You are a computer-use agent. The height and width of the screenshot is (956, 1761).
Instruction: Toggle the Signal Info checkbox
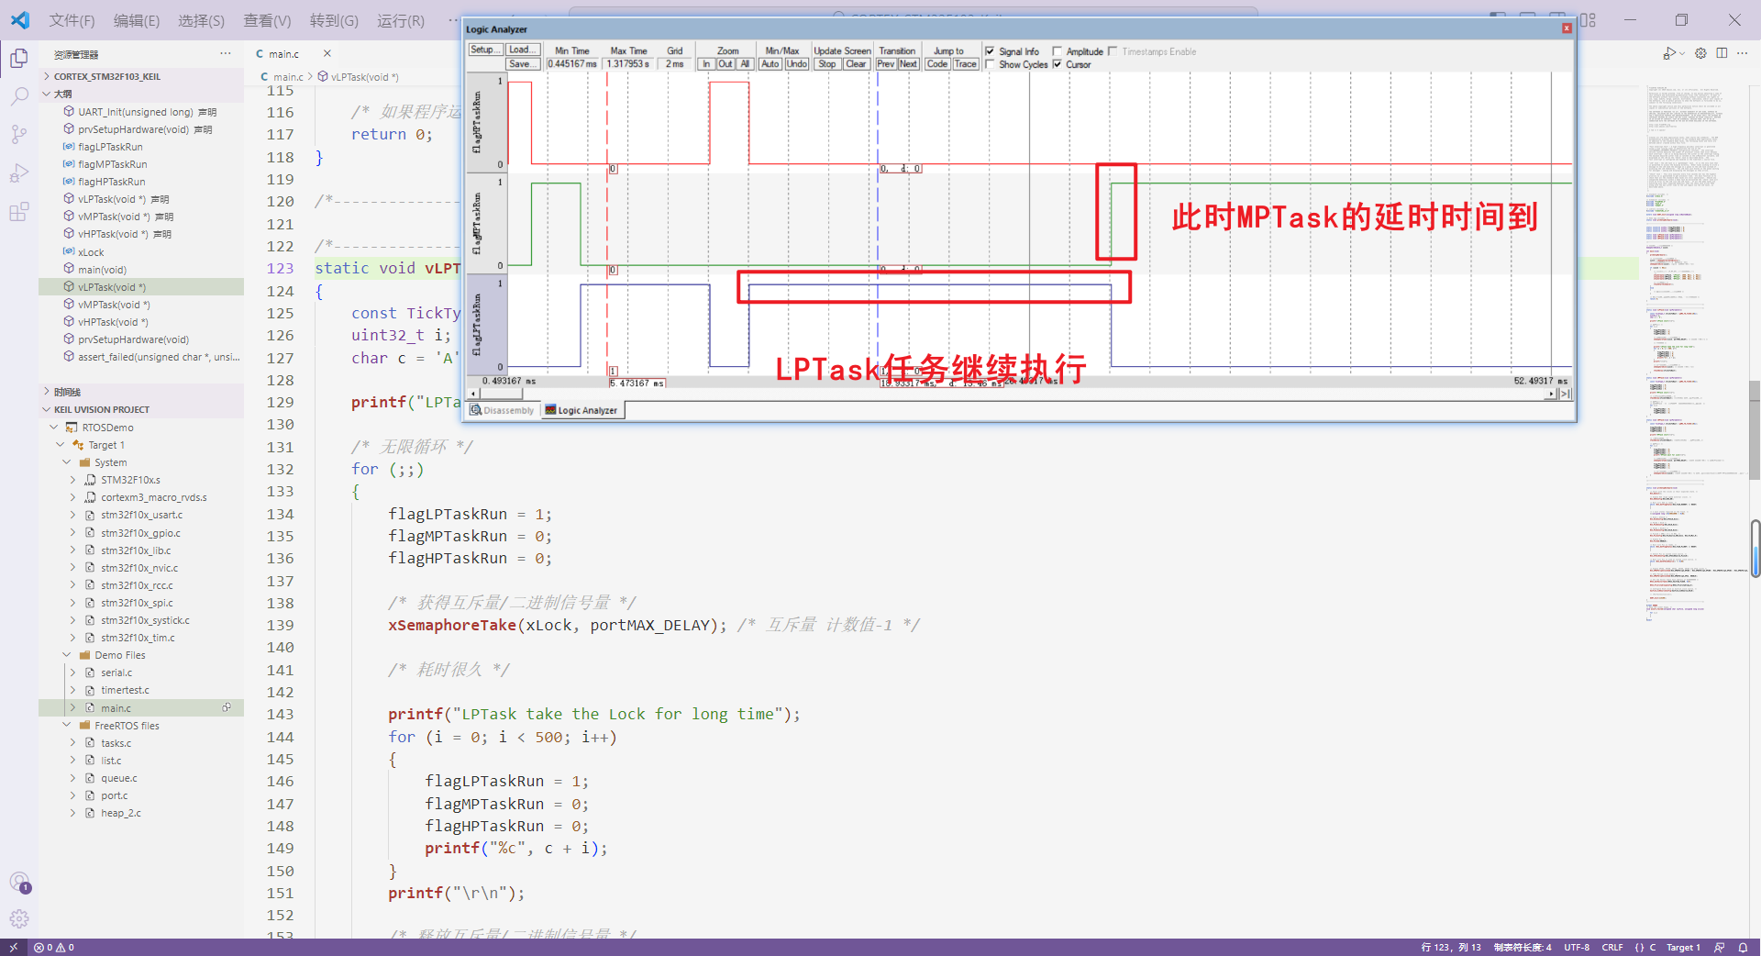pos(990,51)
